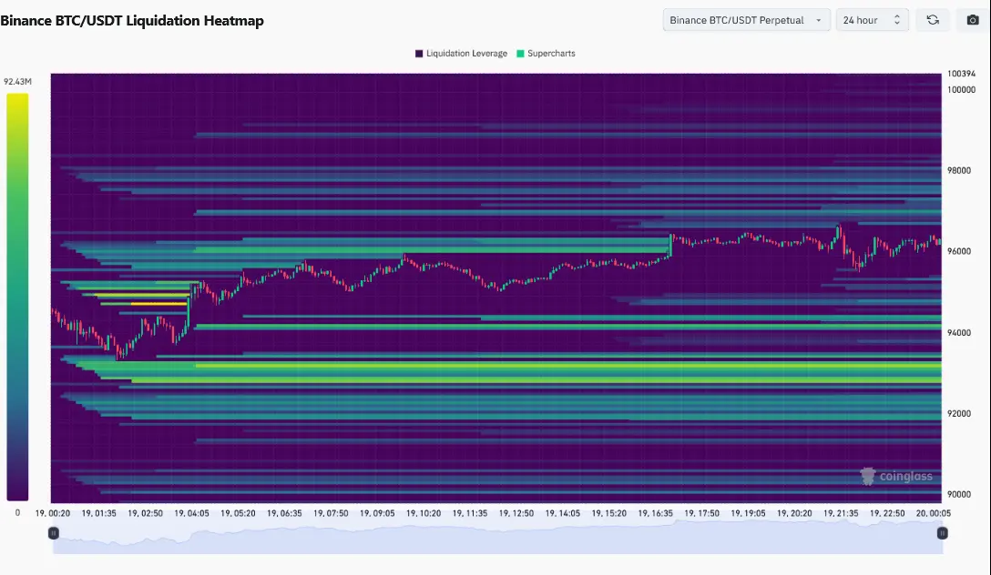Click the 96000 price axis label
Image resolution: width=991 pixels, height=575 pixels.
(959, 251)
